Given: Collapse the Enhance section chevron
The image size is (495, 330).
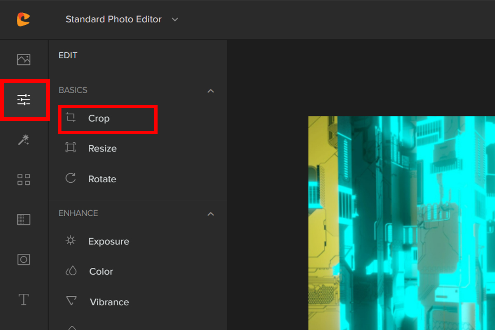Looking at the screenshot, I should point(211,214).
